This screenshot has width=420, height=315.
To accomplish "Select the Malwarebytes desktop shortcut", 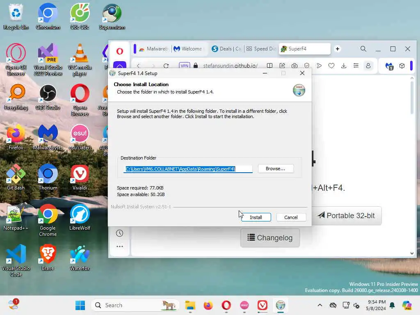I will point(48,137).
